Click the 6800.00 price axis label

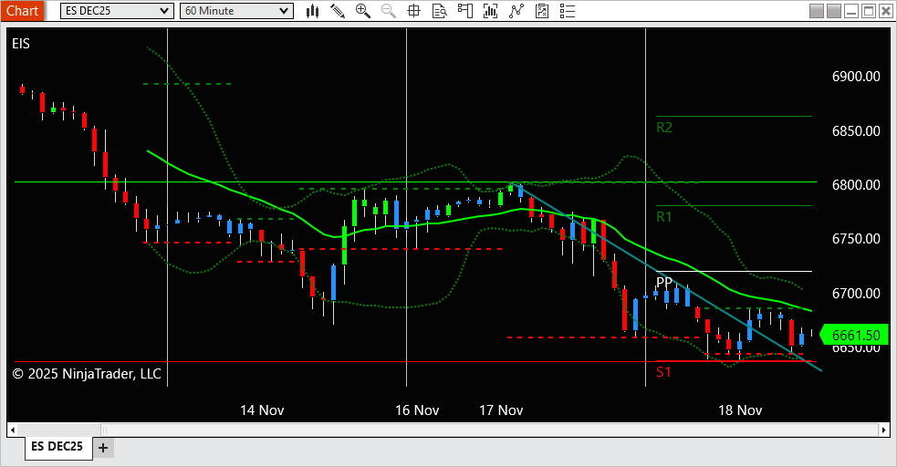click(x=856, y=185)
